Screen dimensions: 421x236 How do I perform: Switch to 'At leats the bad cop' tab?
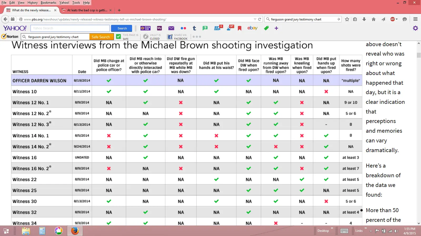pyautogui.click(x=87, y=10)
